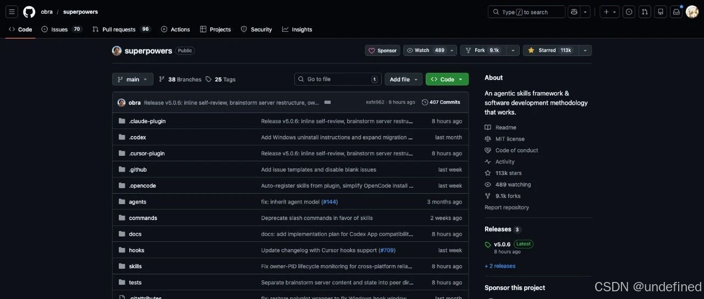Open the MIT license link
Viewport: 704px width, 299px height.
point(504,139)
